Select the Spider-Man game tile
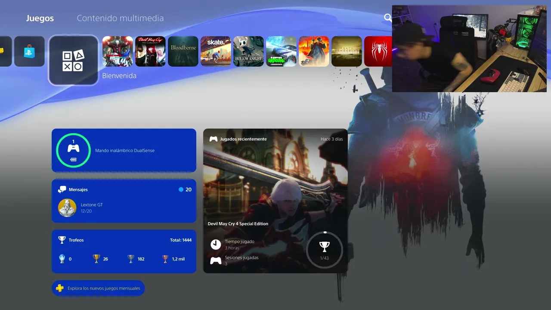The width and height of the screenshot is (551, 310). [x=378, y=51]
